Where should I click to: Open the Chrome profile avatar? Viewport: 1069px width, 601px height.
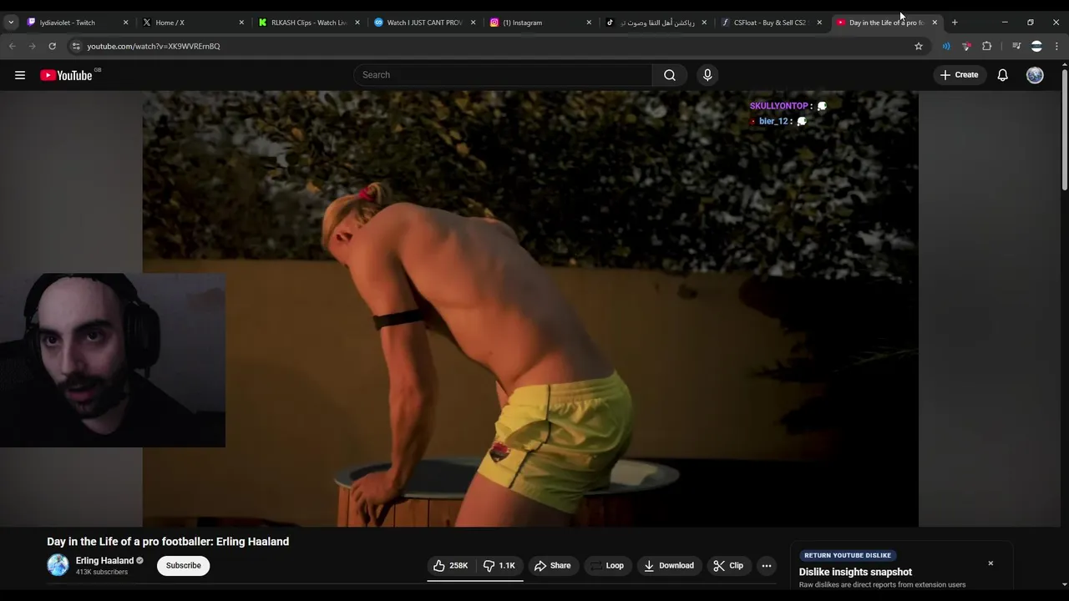[x=1036, y=46]
